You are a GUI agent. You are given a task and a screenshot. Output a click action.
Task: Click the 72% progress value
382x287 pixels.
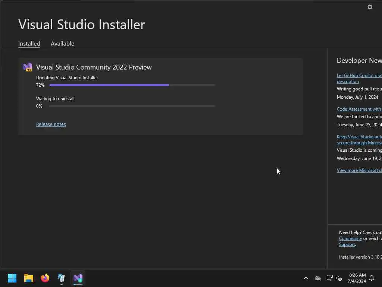(40, 85)
